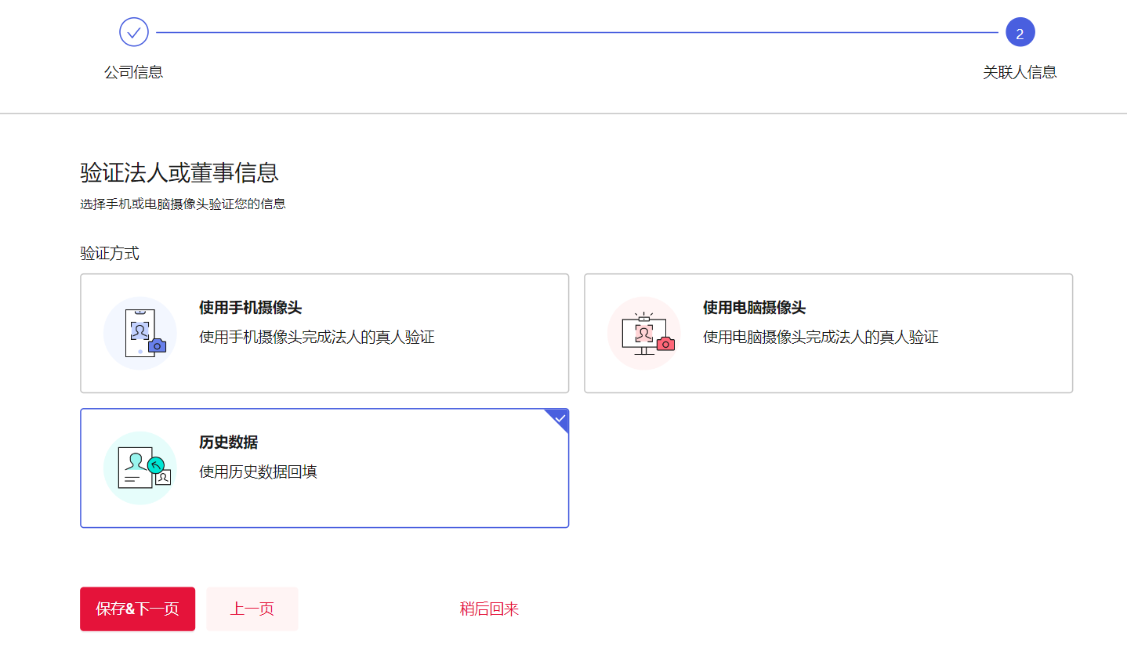Click the blue selected checkmark corner badge
The width and height of the screenshot is (1127, 672).
560,418
